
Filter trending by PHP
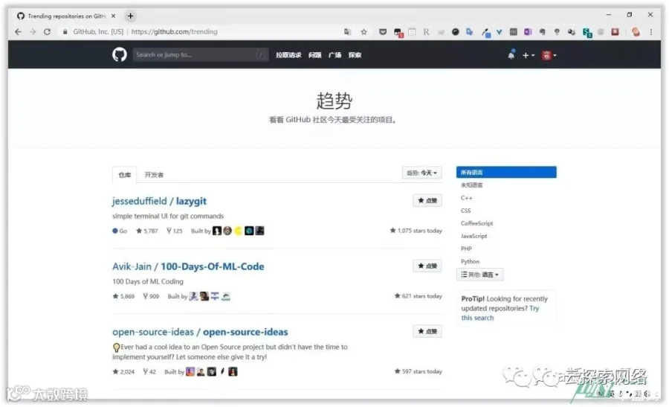(466, 249)
